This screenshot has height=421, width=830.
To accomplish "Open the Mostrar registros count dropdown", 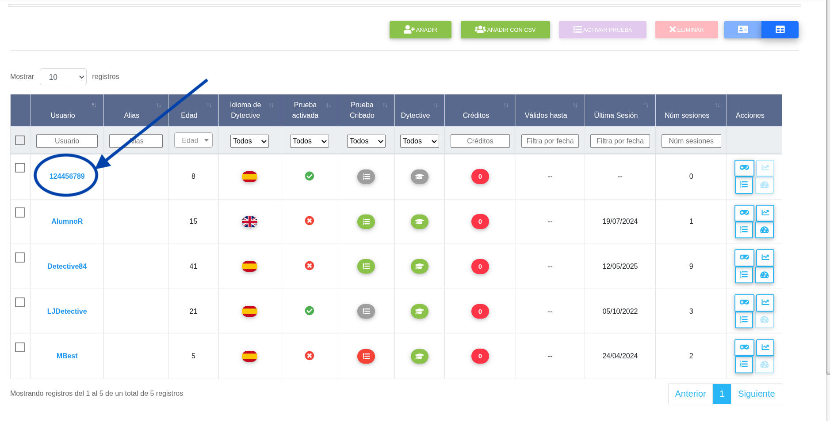I will [x=63, y=77].
